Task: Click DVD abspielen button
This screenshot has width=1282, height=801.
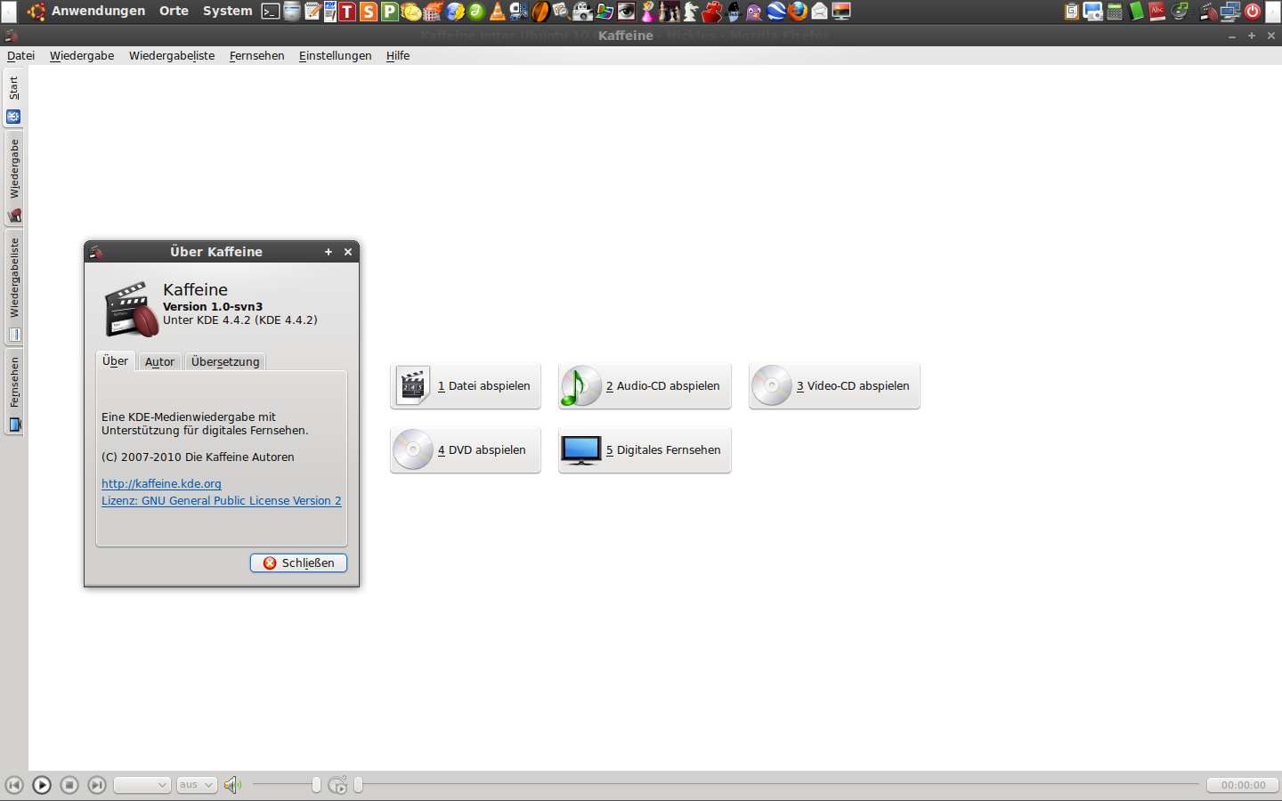Action: click(x=466, y=450)
